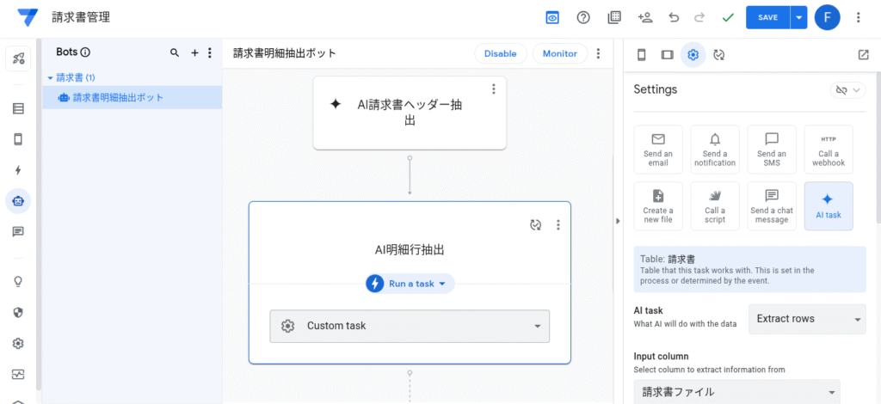Image resolution: width=881 pixels, height=404 pixels.
Task: Switch to the mobile preview tab
Action: click(x=641, y=55)
